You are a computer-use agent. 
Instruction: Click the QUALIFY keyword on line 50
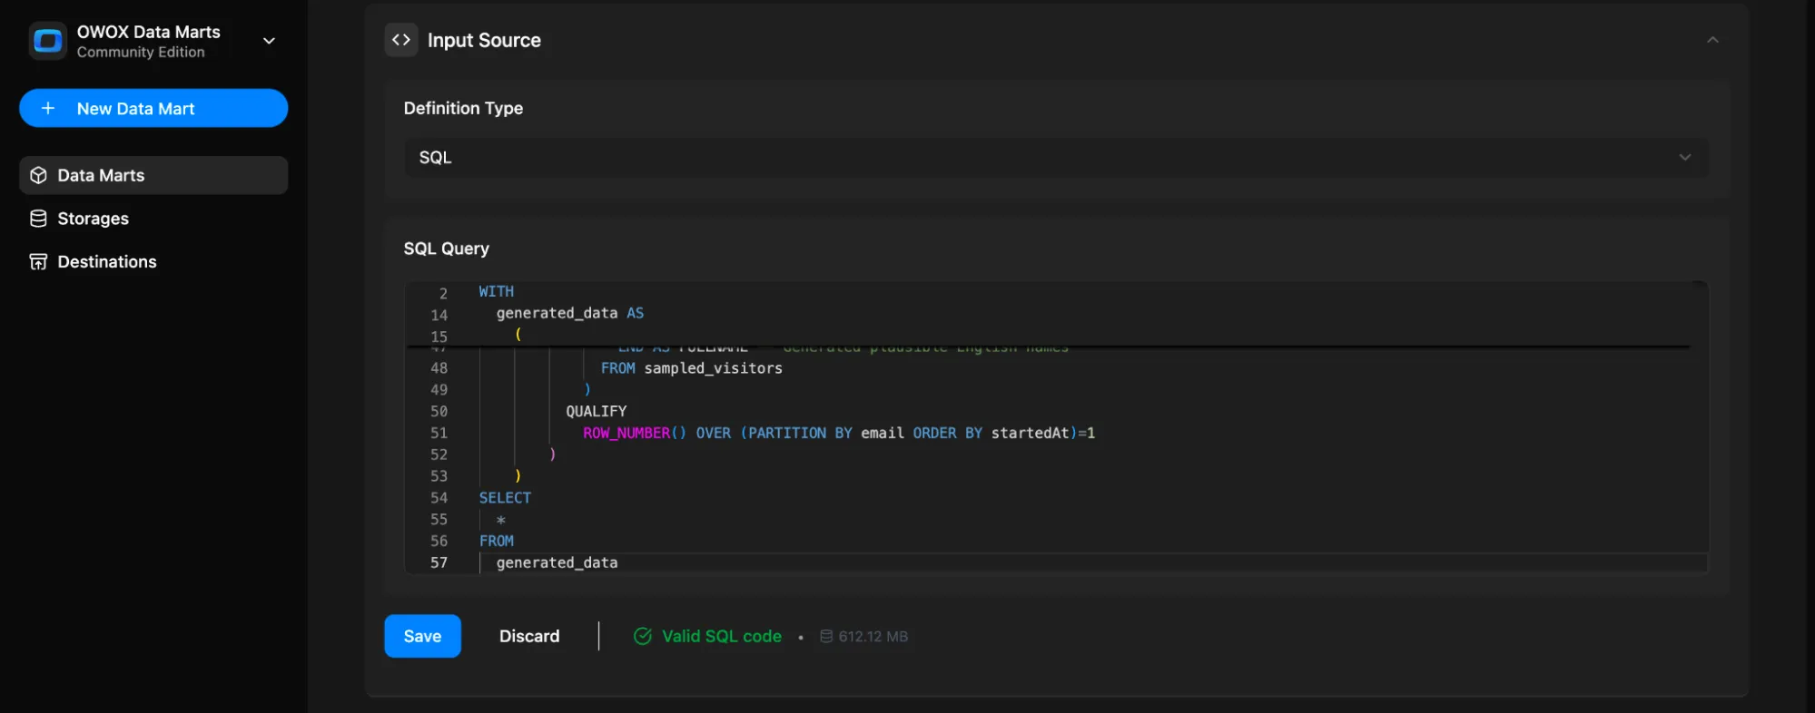[596, 412]
